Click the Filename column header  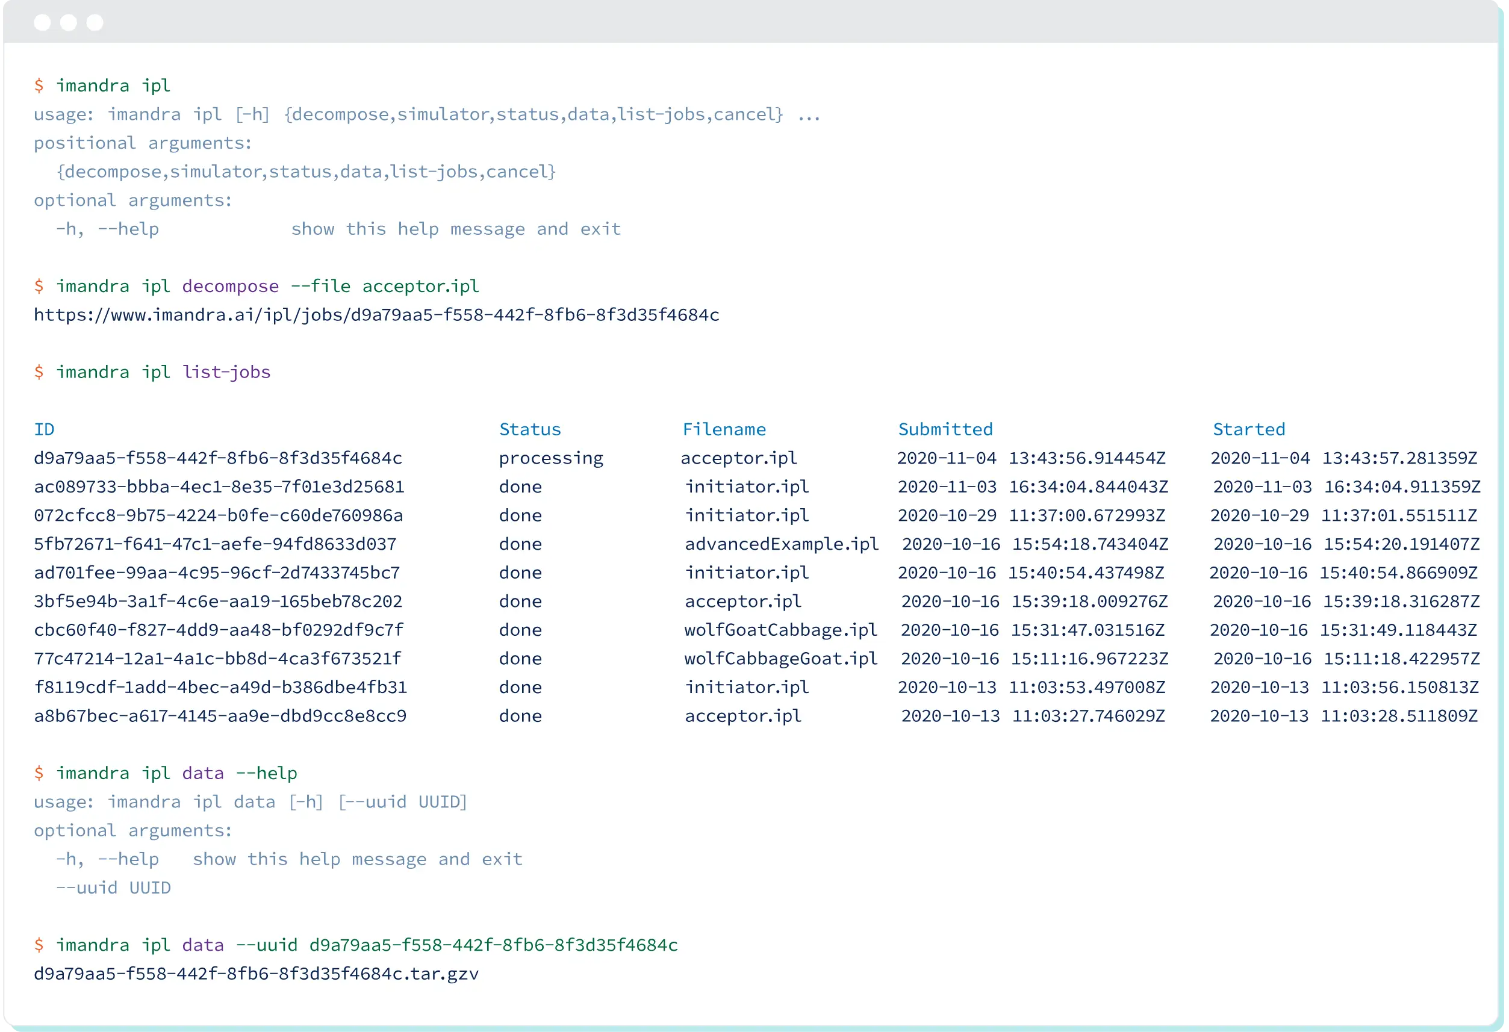pyautogui.click(x=724, y=430)
